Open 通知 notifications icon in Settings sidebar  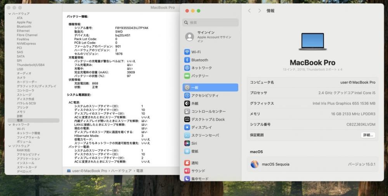tap(187, 163)
